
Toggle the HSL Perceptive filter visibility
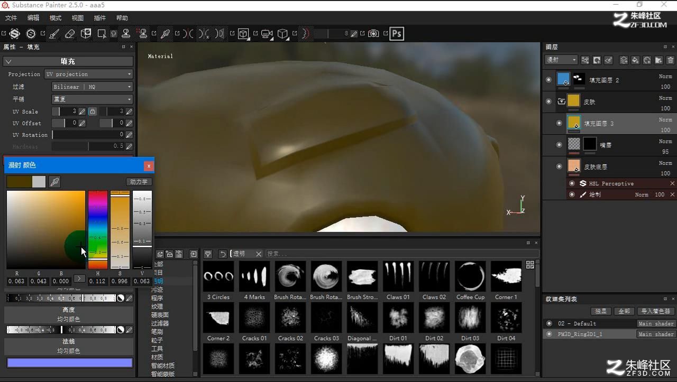click(572, 183)
